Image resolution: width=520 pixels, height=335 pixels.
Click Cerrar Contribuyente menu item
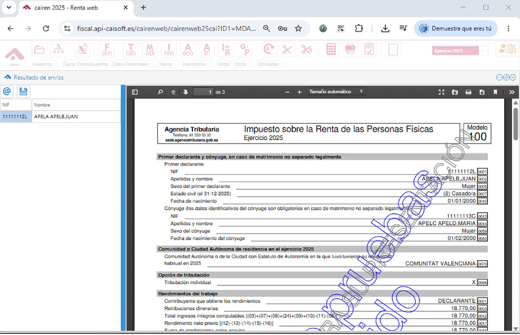[x=85, y=64]
